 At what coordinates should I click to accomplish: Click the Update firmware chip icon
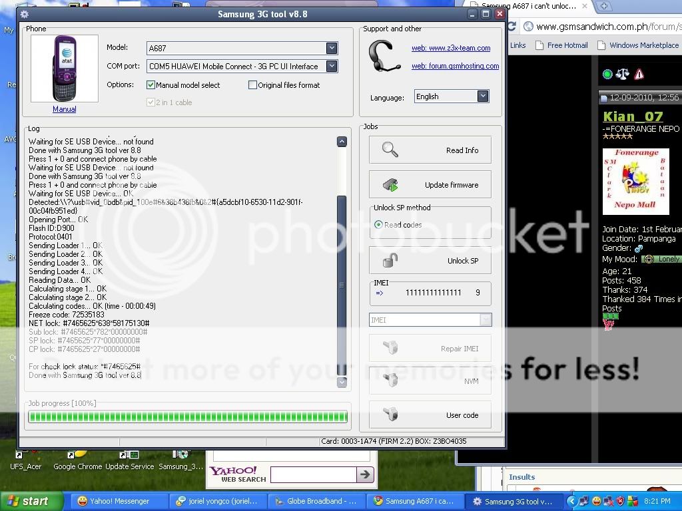pos(390,185)
